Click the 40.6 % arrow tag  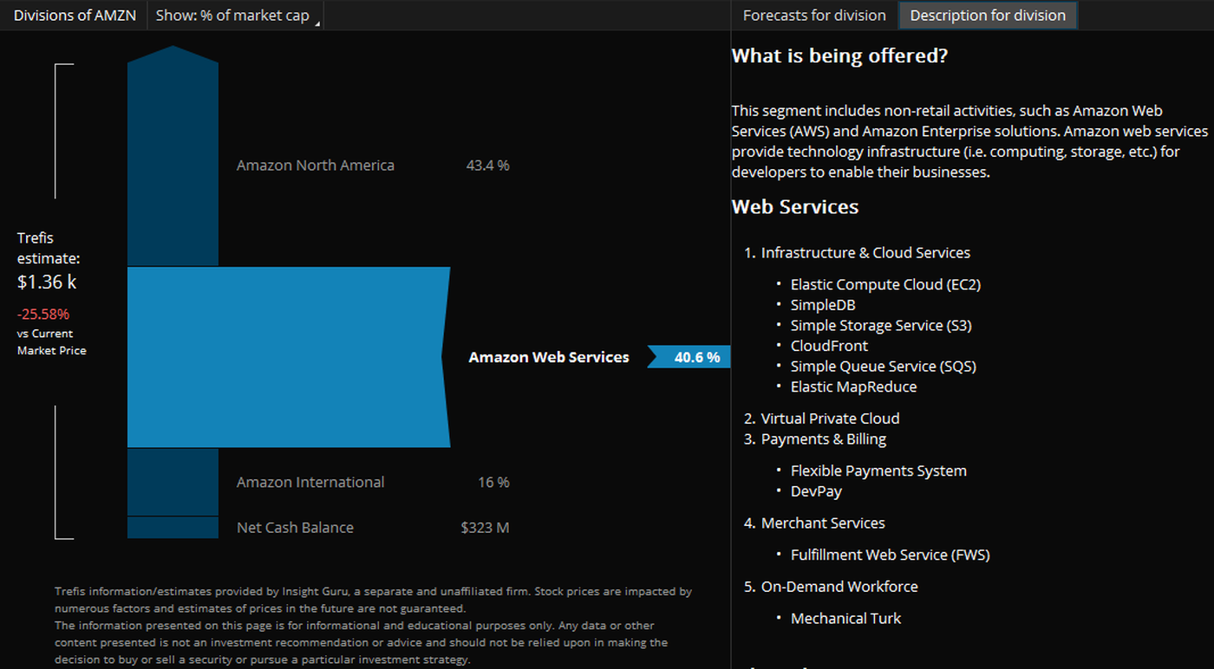click(x=689, y=357)
